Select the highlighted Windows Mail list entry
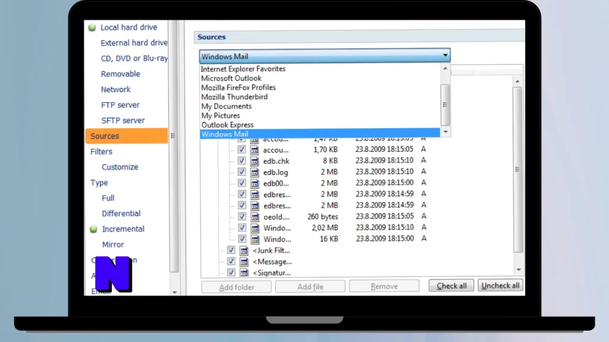The image size is (609, 342). point(321,134)
